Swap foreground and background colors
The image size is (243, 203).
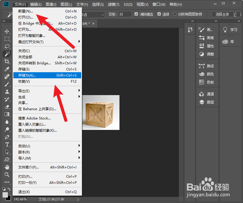pyautogui.click(x=9, y=189)
